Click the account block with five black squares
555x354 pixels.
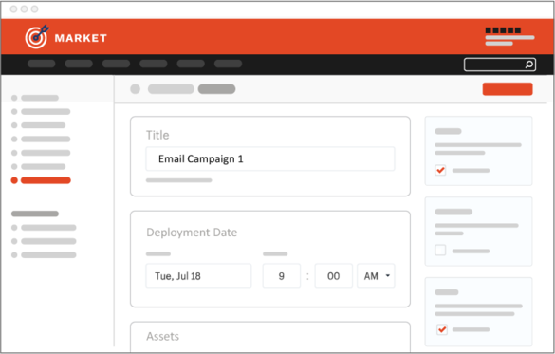tap(509, 36)
